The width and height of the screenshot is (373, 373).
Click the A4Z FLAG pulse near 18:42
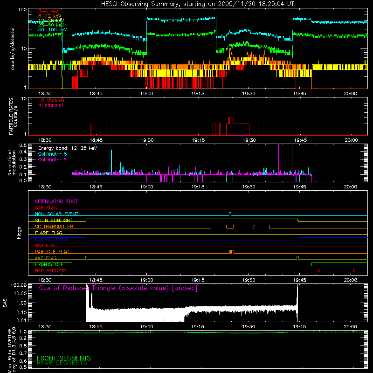(86, 258)
